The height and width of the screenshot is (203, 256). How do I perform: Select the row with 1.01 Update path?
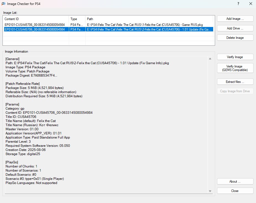coord(108,29)
